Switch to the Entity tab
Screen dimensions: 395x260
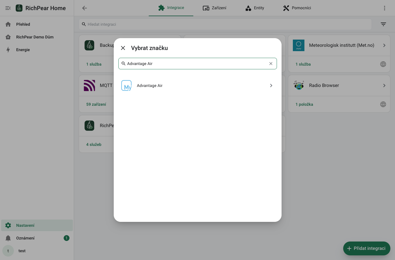(x=255, y=8)
